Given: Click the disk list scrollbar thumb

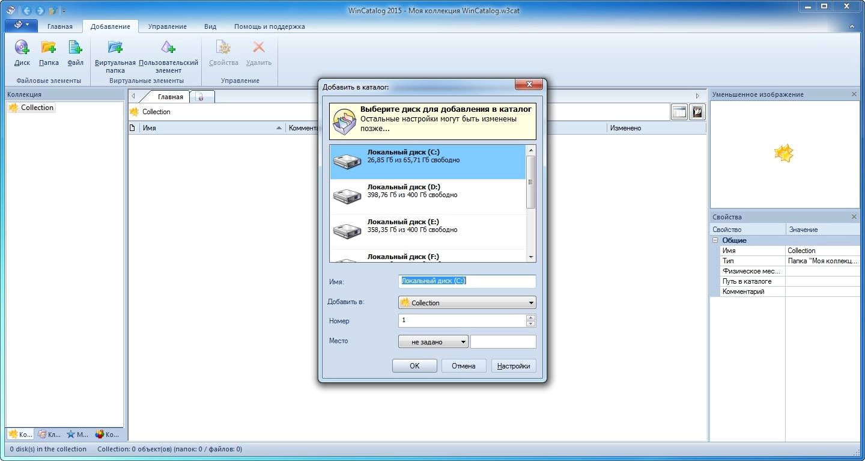Looking at the screenshot, I should coord(531,182).
